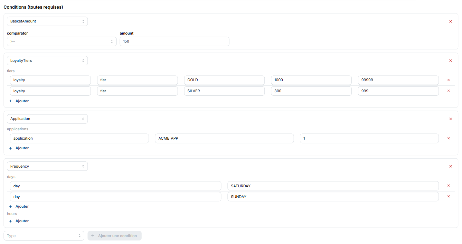This screenshot has height=244, width=462.
Task: Edit the SILVER minimum value 300
Action: click(x=311, y=91)
